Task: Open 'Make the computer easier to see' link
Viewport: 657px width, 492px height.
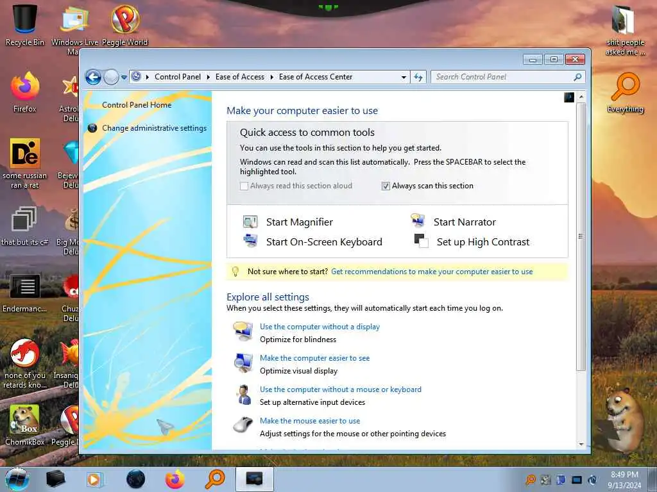Action: 314,358
